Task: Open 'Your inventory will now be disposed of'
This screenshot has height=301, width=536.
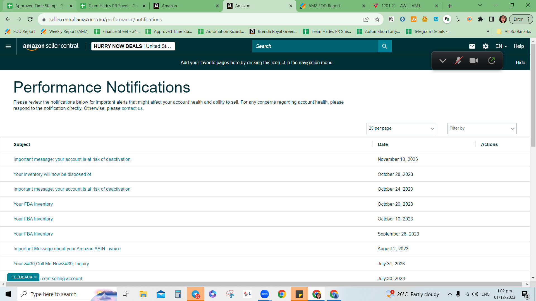Action: (x=52, y=174)
